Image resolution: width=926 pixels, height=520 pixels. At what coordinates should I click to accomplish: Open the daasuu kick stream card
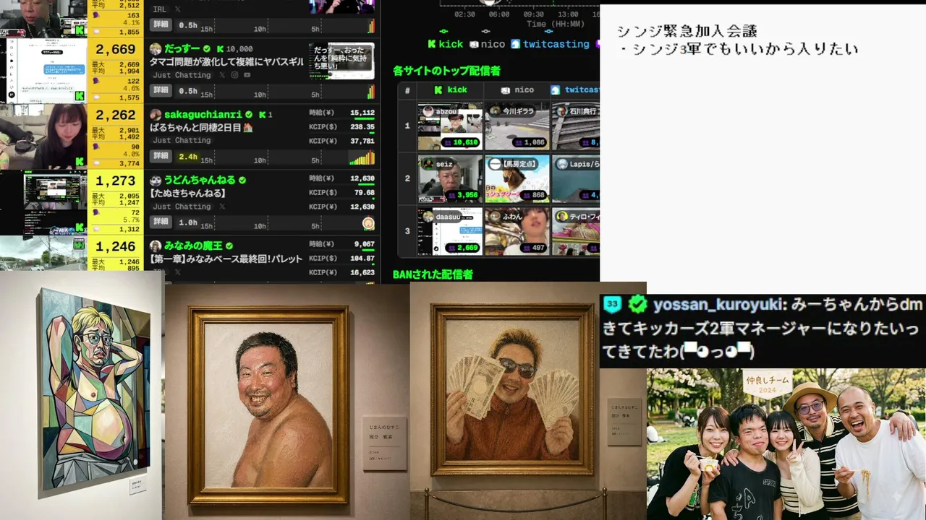click(450, 231)
